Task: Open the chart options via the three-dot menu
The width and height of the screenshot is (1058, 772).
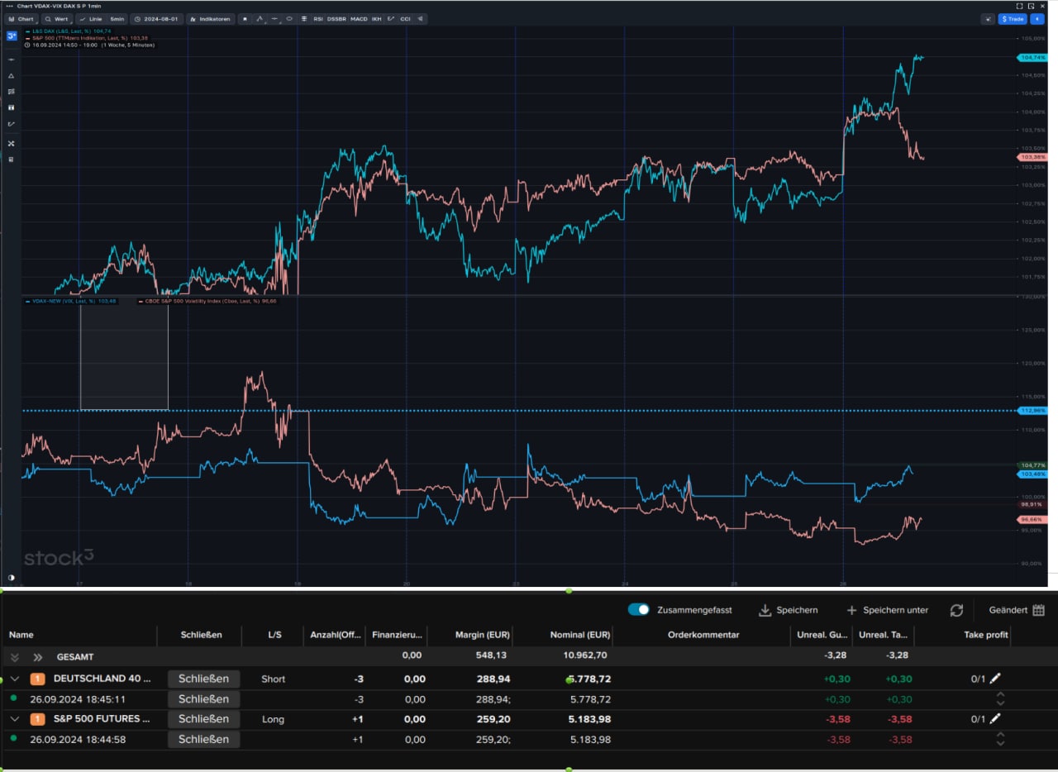Action: 7,7
